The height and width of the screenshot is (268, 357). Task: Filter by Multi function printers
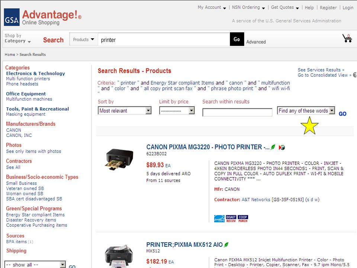point(28,79)
